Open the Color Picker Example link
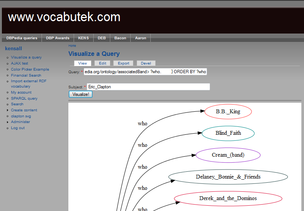The height and width of the screenshot is (211, 304). (30, 69)
